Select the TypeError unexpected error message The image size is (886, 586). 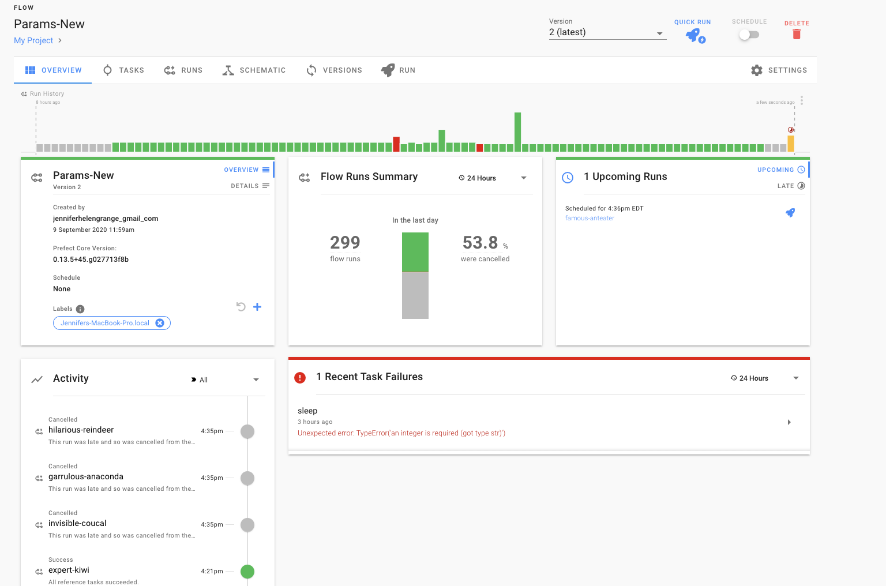pos(401,433)
